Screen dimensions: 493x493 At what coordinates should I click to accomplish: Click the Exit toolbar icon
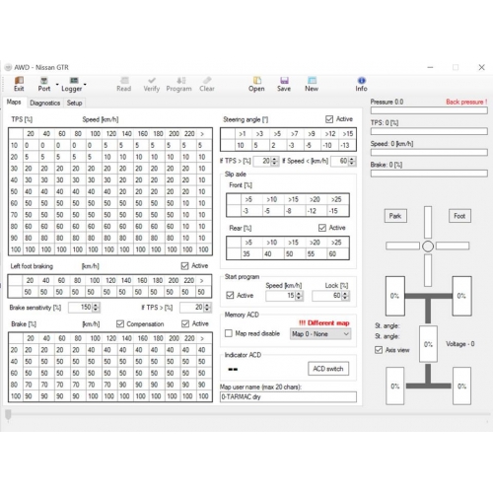click(x=19, y=84)
